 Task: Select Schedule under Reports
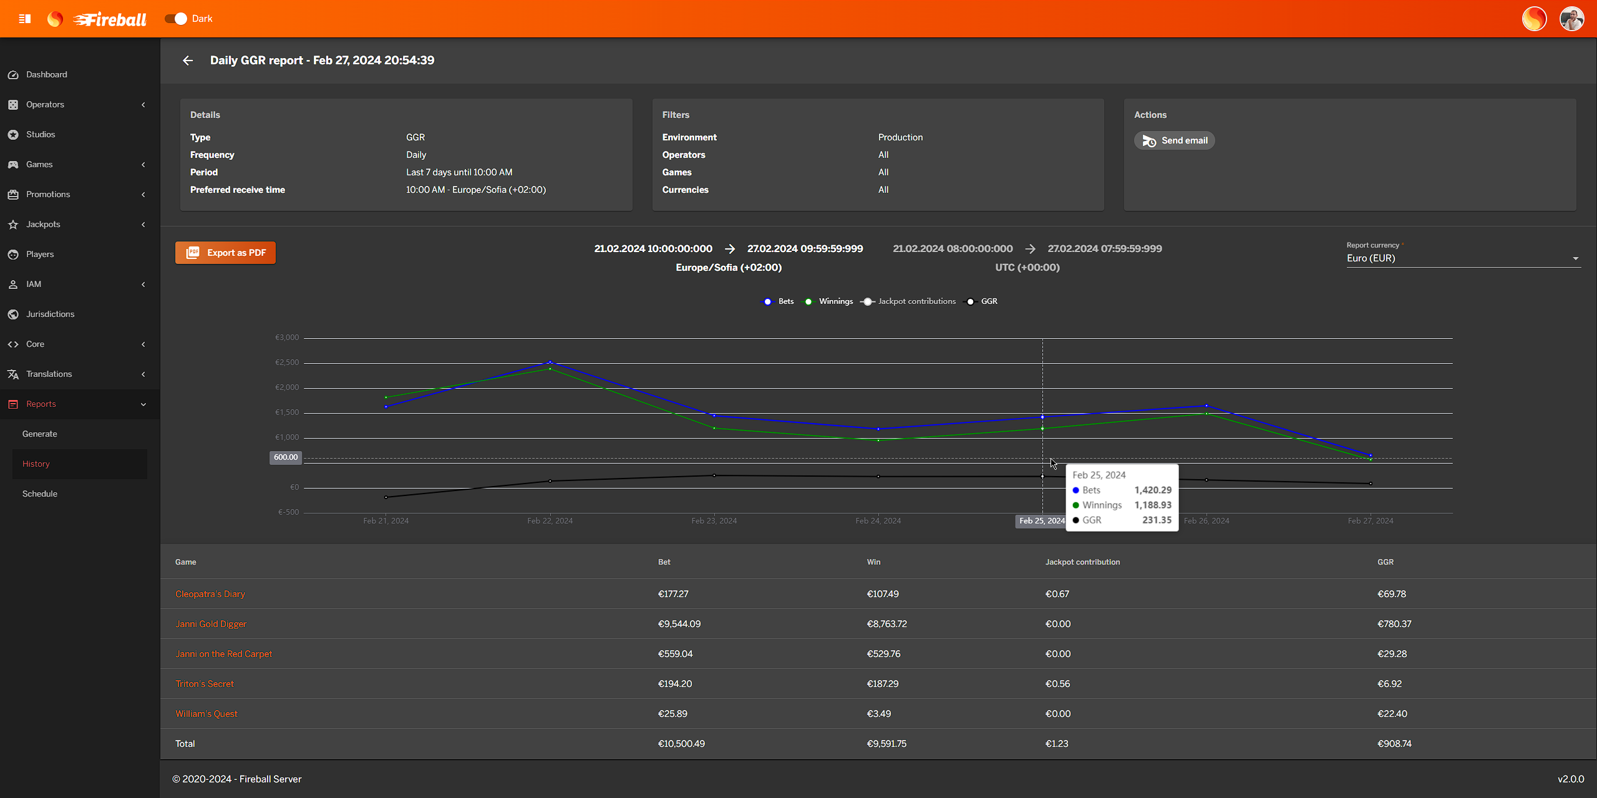pyautogui.click(x=40, y=494)
